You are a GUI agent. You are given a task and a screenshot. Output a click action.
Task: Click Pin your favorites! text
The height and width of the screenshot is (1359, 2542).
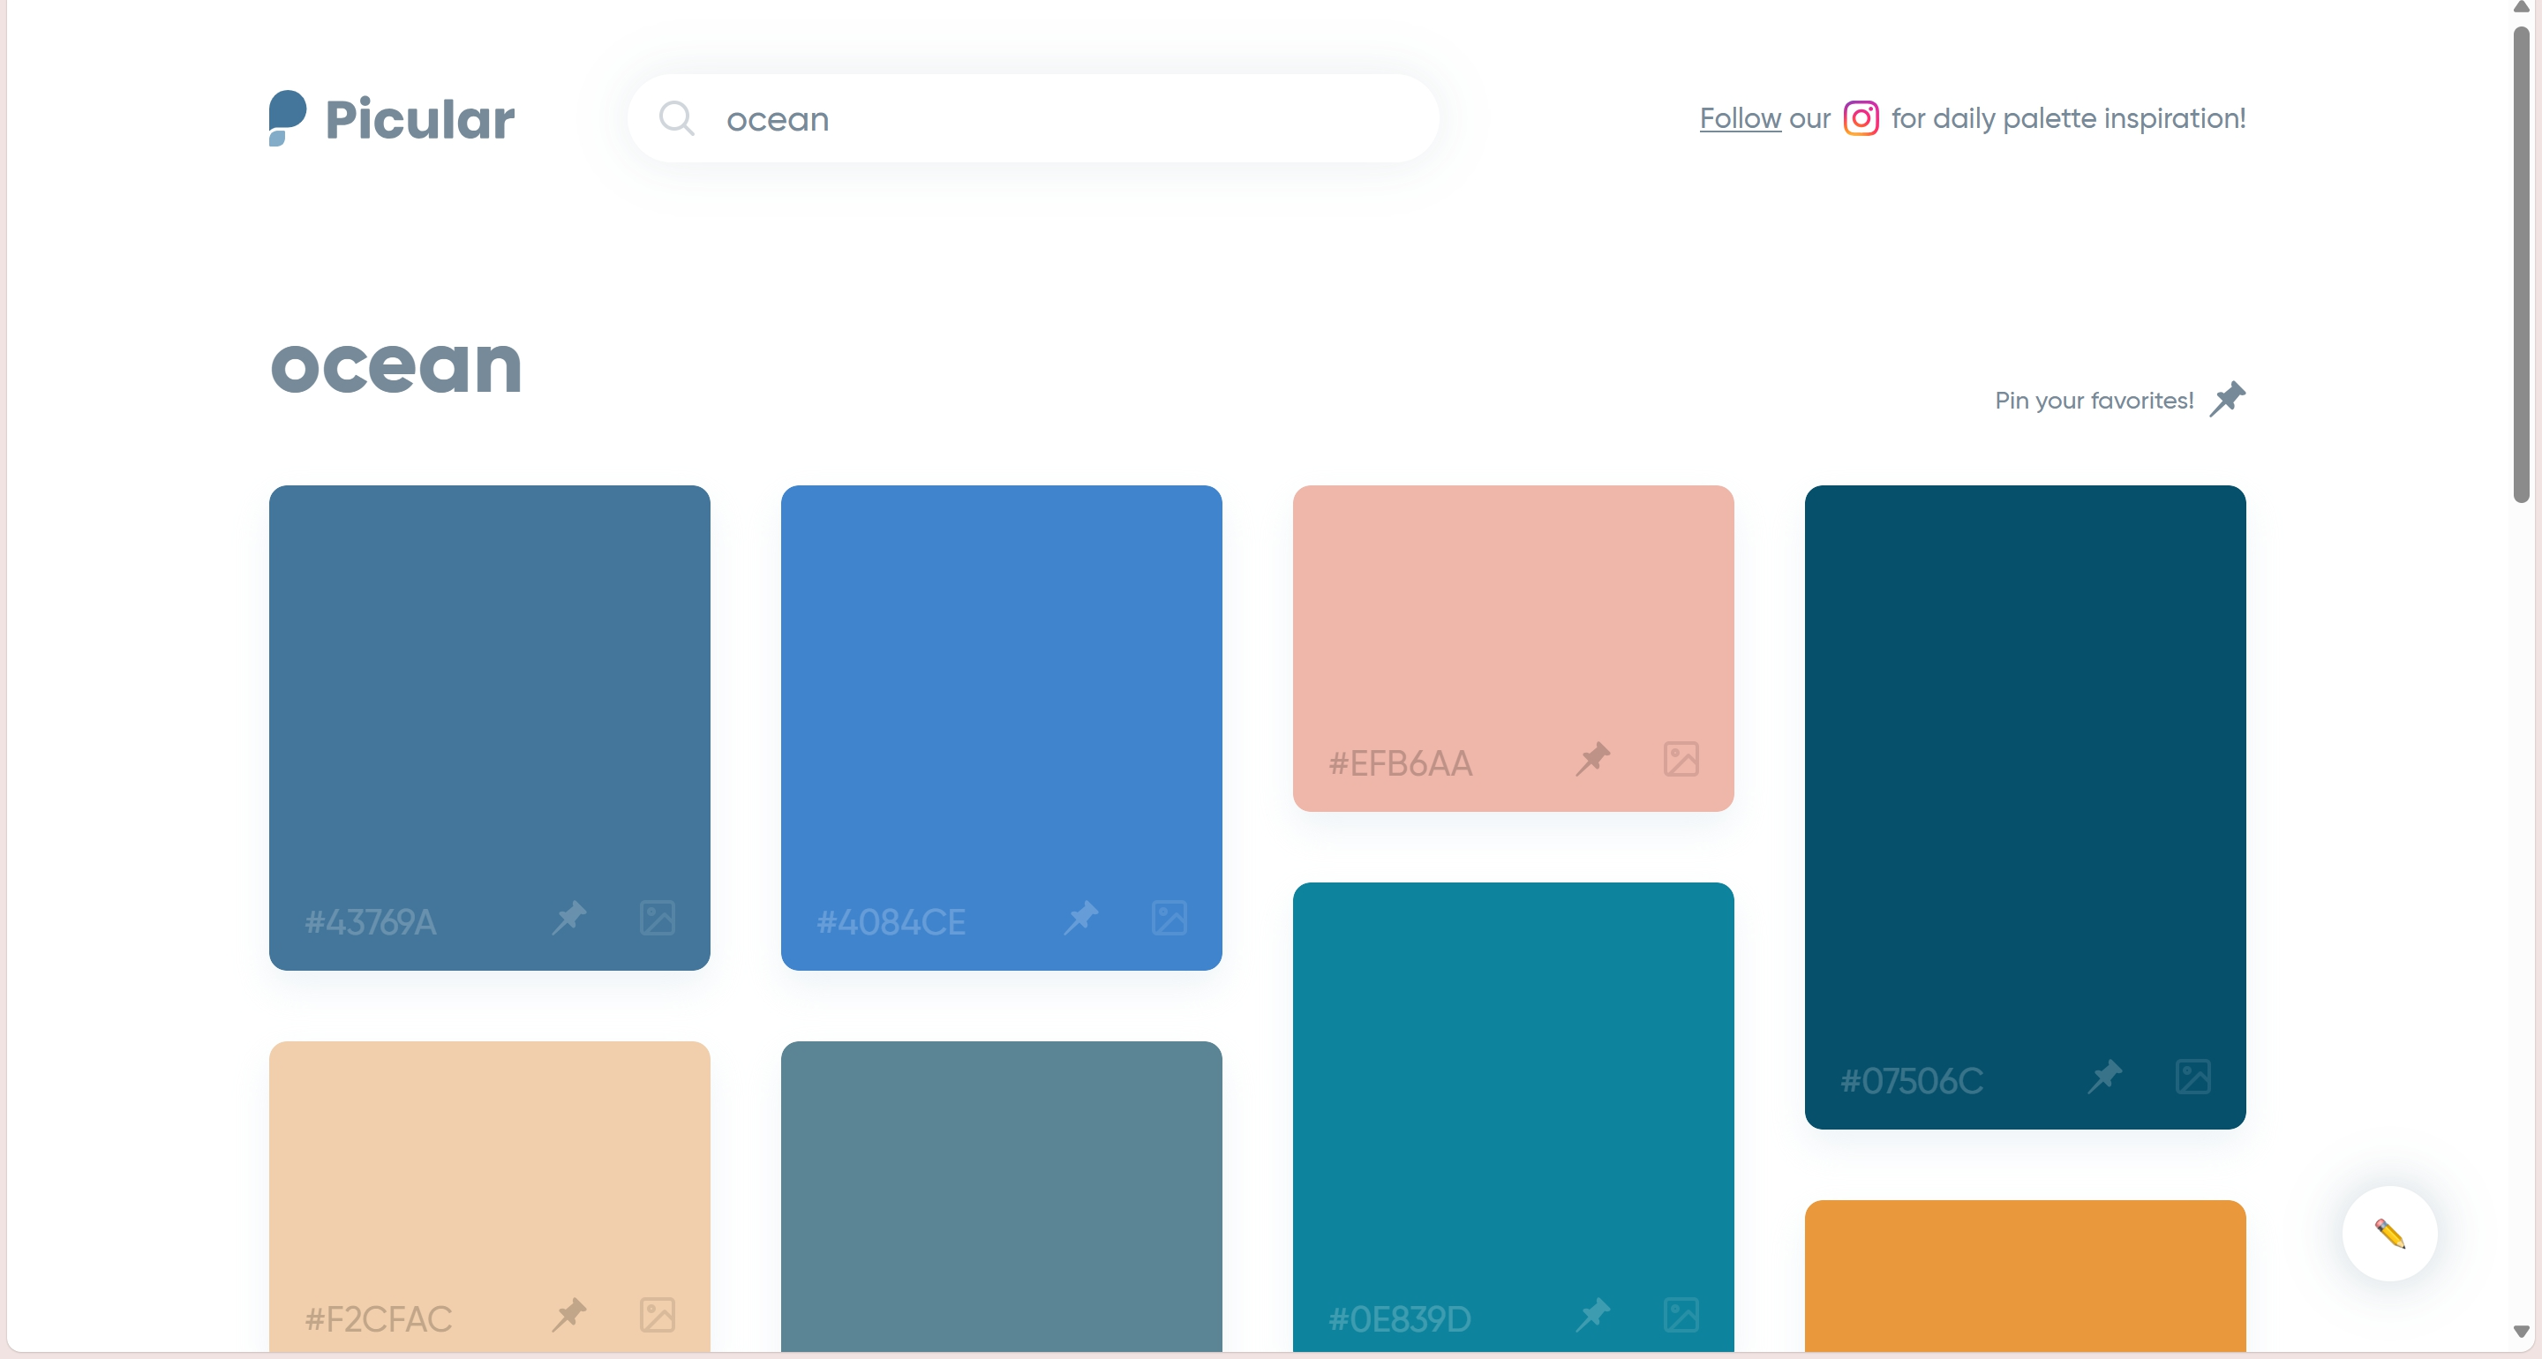tap(2093, 401)
